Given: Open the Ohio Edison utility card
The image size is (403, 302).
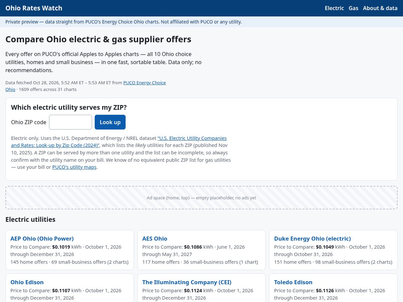Looking at the screenshot, I should [70, 288].
